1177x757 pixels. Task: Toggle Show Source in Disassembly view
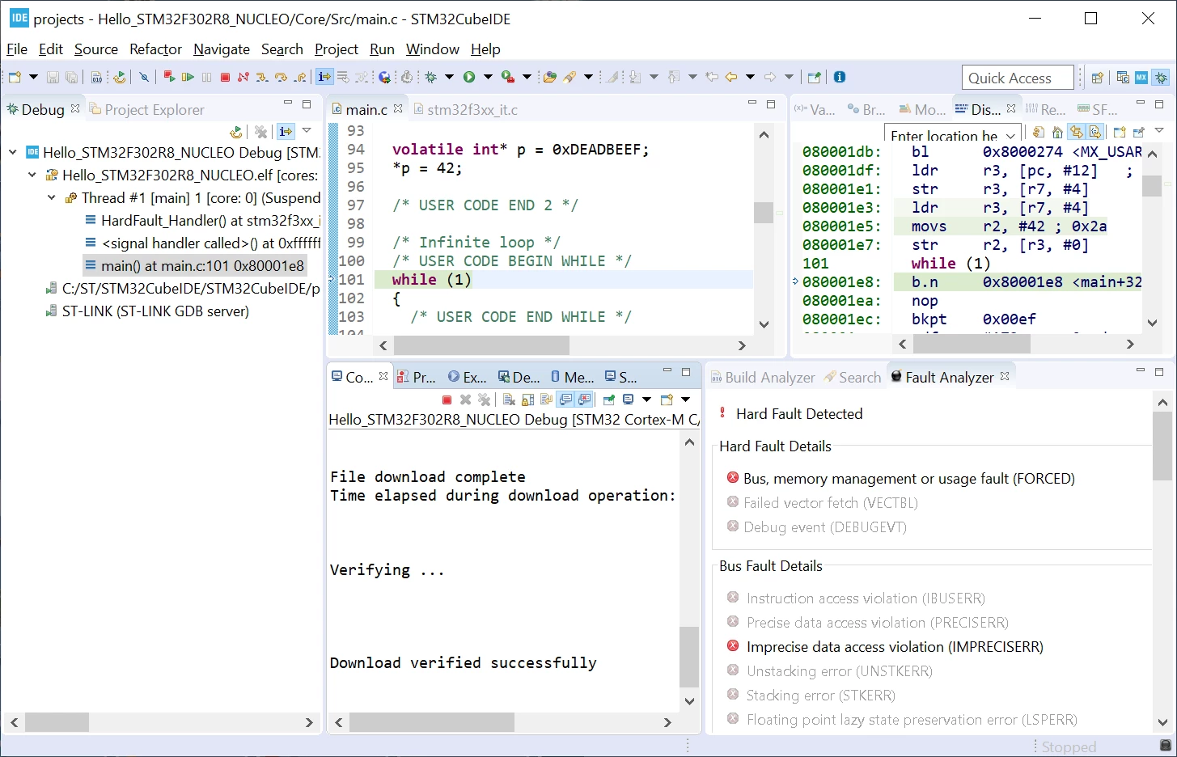point(1095,132)
